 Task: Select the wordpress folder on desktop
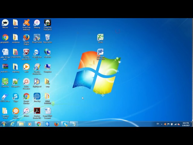click(16, 37)
